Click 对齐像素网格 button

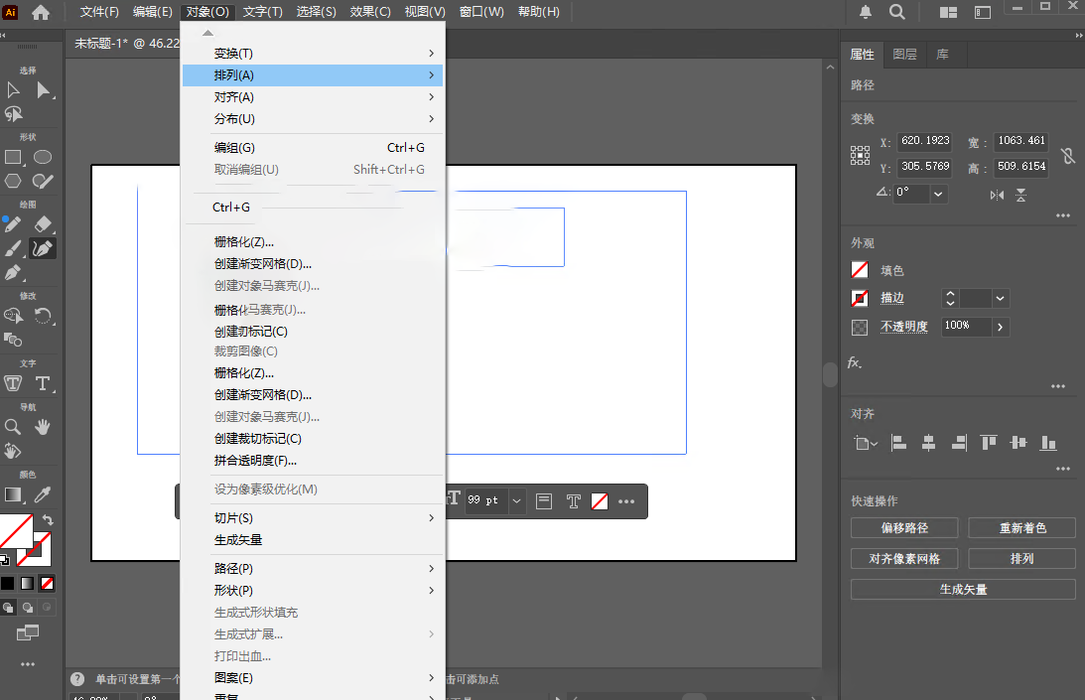[x=904, y=559]
